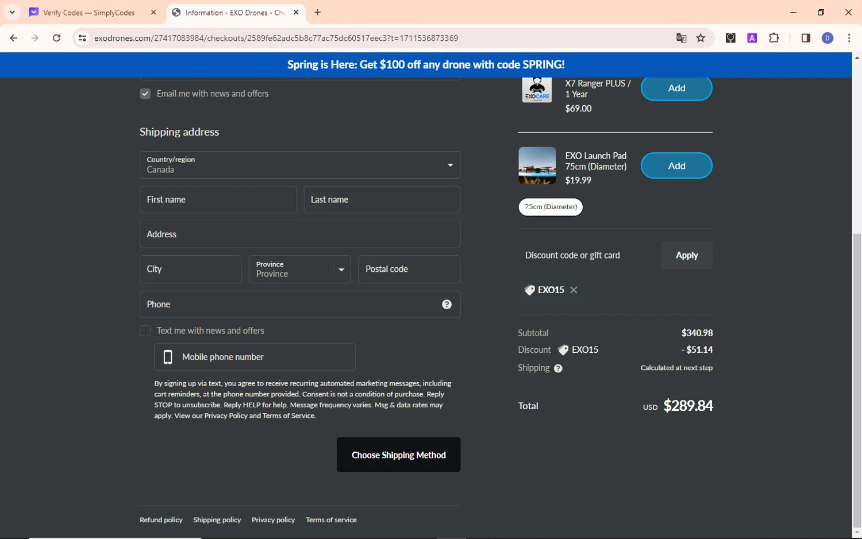Viewport: 862px width, 539px height.
Task: Focus the Last name field
Action: [x=382, y=199]
